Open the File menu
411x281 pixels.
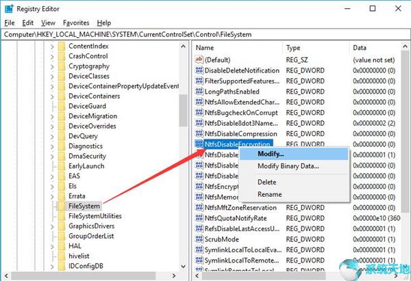tap(10, 23)
